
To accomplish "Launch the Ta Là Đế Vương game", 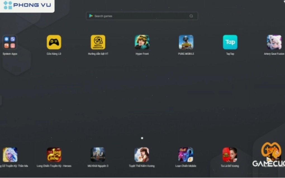I will point(230,155).
